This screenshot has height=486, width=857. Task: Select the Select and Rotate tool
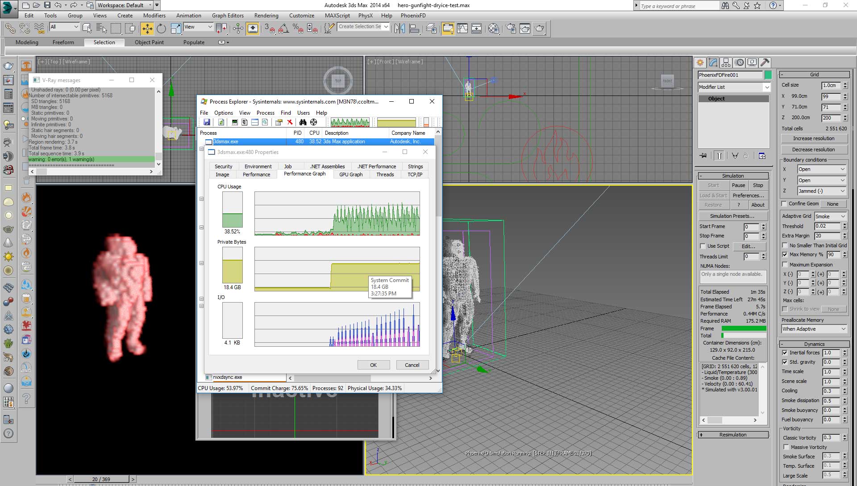[x=161, y=29]
